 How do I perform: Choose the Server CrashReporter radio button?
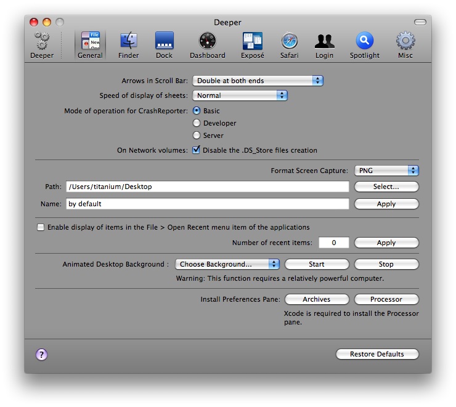pos(197,135)
